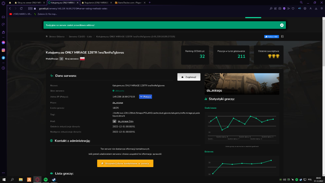Image resolution: width=325 pixels, height=183 pixels.
Task: Open the '(1343) MARIO x KR...' bookmark
Action: coord(20,14)
